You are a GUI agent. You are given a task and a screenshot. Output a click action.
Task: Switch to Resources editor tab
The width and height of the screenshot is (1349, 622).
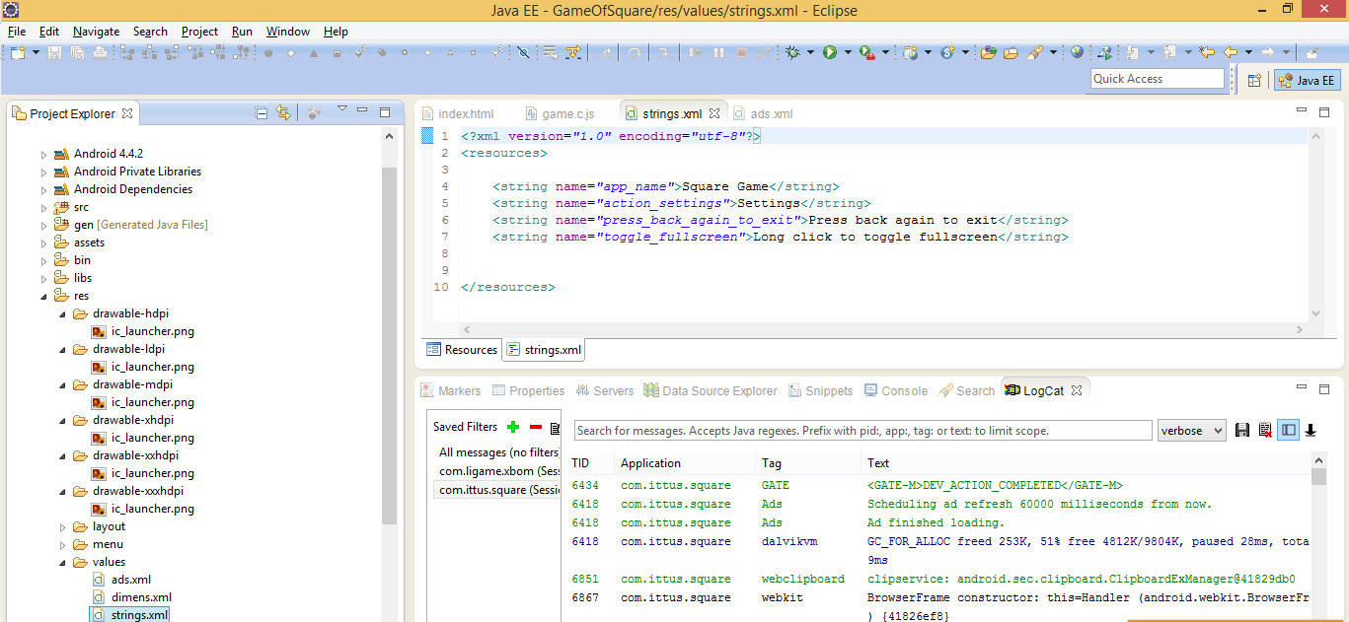(x=462, y=350)
